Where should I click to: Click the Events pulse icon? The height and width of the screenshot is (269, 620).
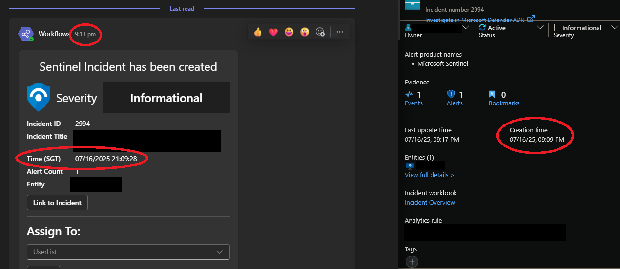(x=409, y=94)
